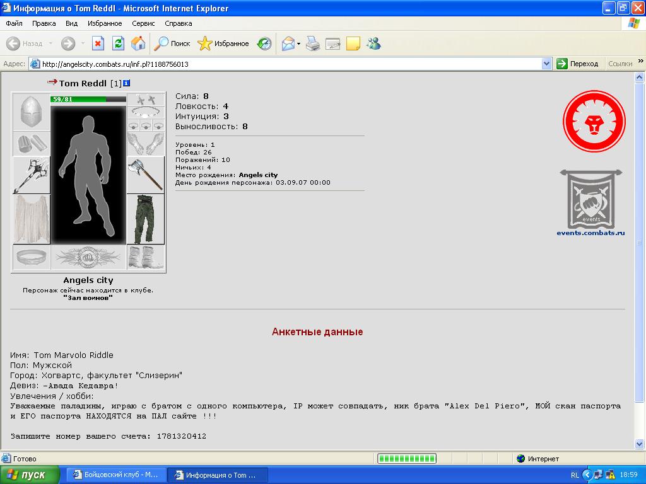Expand hidden system tray icons arrow

click(587, 475)
